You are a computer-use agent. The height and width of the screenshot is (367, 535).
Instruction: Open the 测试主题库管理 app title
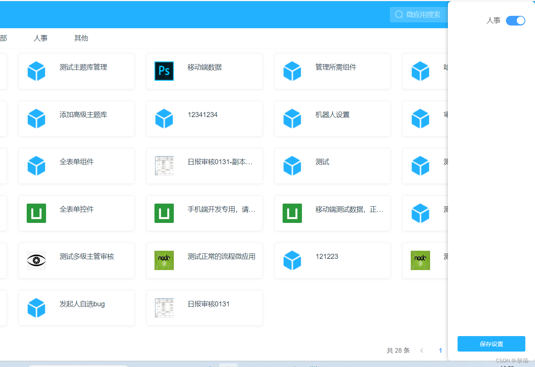[83, 67]
